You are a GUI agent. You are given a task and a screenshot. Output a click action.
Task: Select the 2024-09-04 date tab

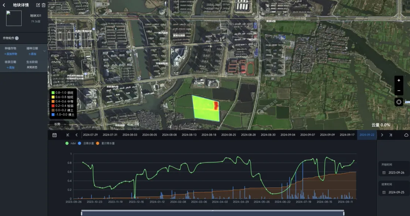click(288, 135)
